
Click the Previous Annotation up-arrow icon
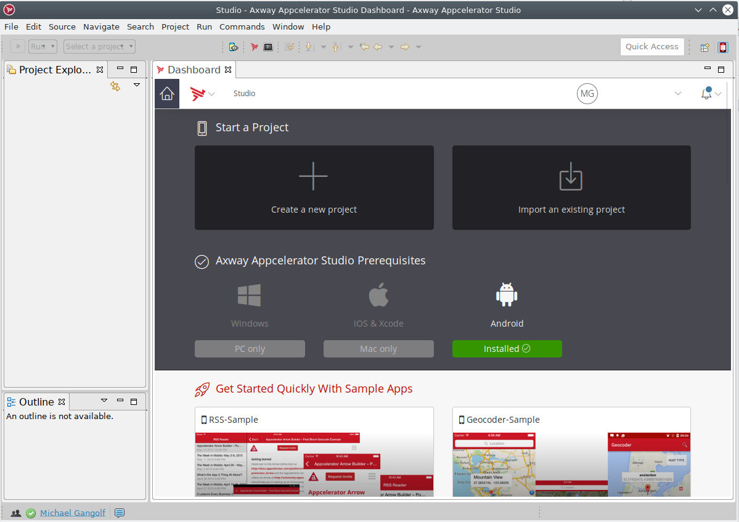pos(336,47)
